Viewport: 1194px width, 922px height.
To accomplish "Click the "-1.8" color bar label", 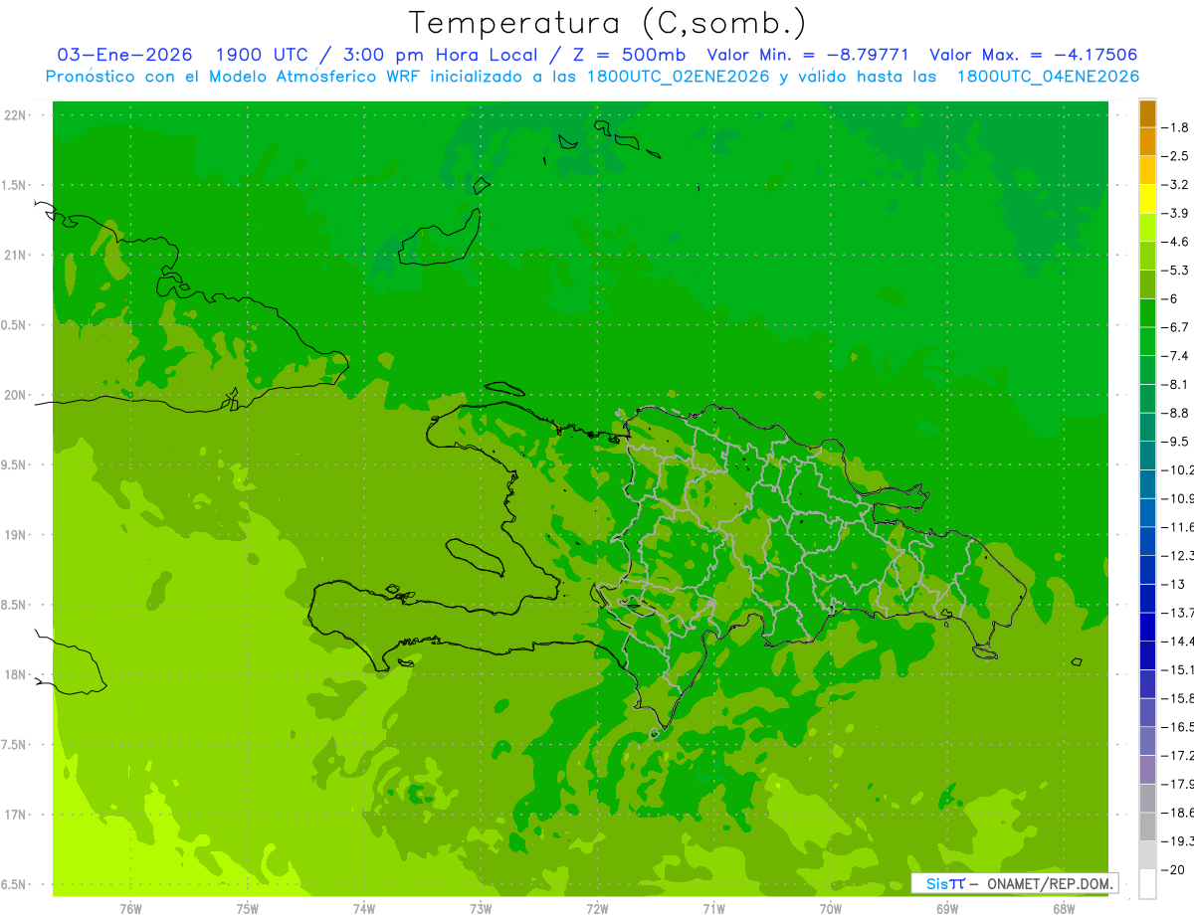I will coord(1175,127).
